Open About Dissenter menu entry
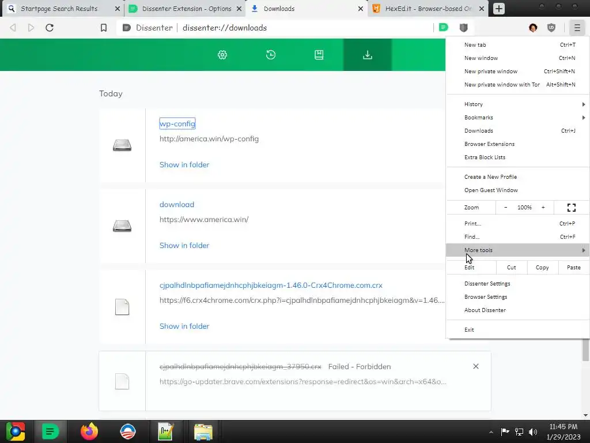Viewport: 590px width, 443px height. click(x=518, y=310)
